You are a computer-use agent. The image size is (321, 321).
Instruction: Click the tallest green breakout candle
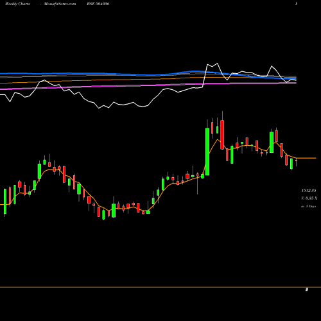207,152
